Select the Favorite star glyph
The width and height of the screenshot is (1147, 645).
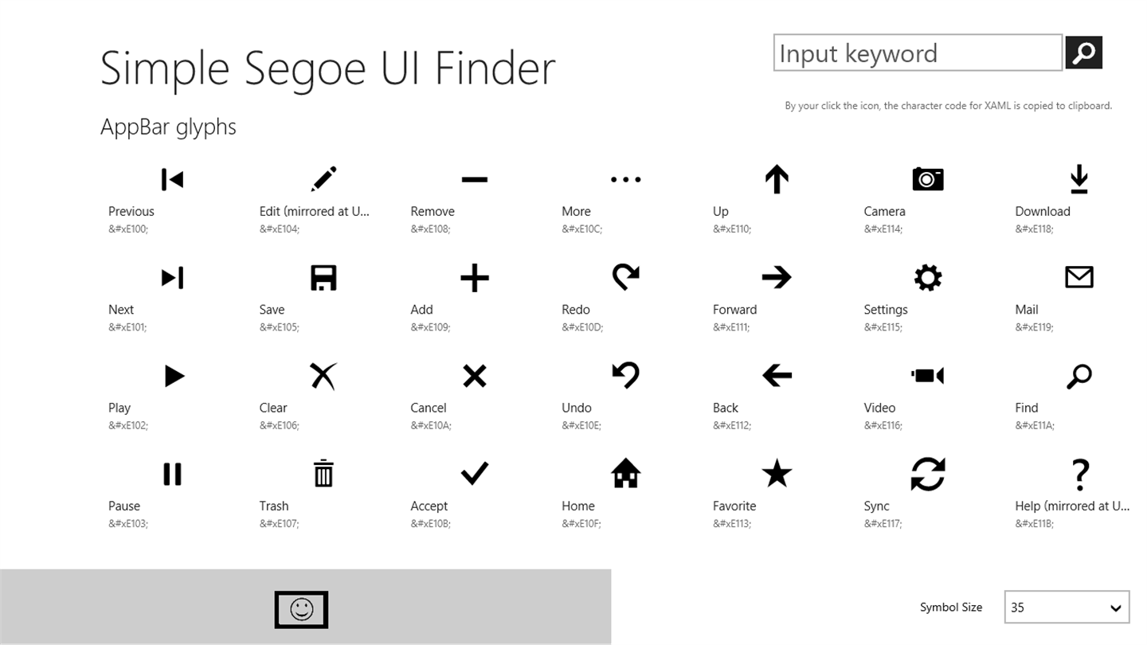pos(777,474)
